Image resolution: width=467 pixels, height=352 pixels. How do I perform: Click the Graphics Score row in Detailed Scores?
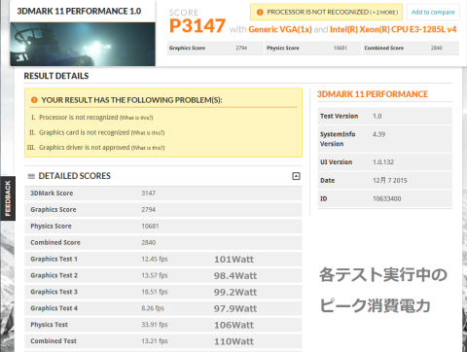[x=163, y=210]
